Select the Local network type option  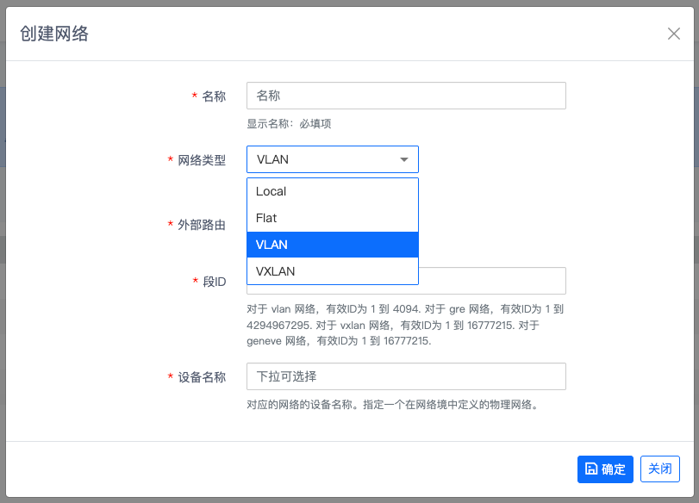[332, 191]
